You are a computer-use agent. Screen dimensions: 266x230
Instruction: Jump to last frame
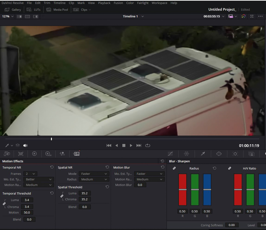[x=138, y=145]
